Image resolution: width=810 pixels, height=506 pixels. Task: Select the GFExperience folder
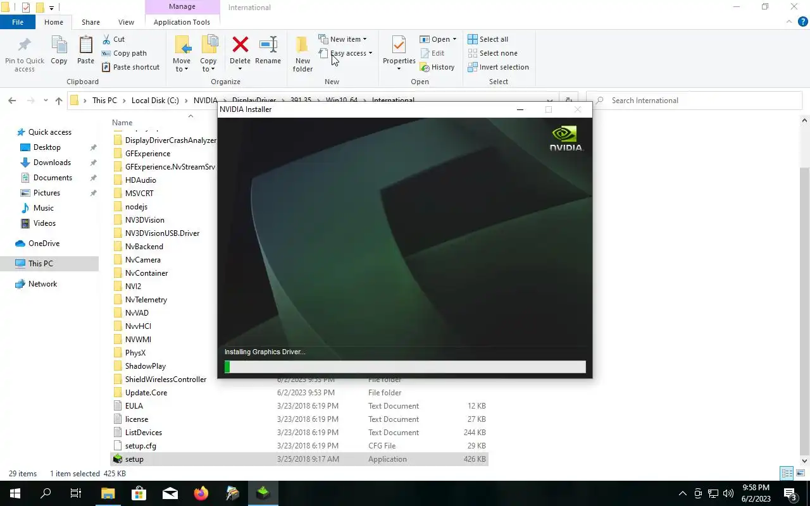[x=147, y=154]
